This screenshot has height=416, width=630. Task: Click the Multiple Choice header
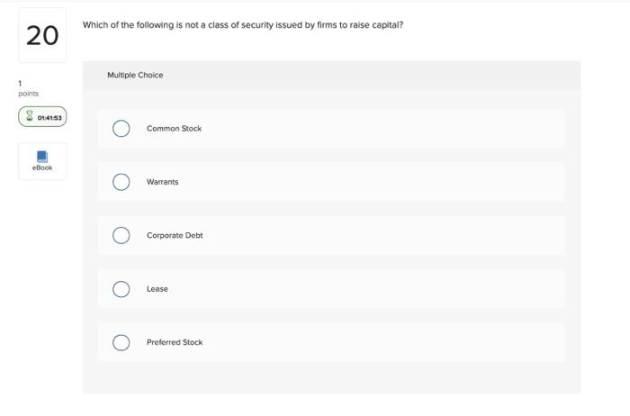click(135, 76)
